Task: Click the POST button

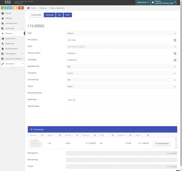Action: 68,15
